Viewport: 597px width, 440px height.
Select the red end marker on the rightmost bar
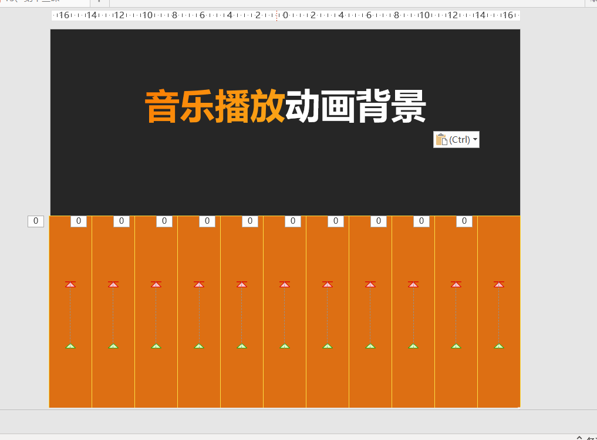point(498,284)
